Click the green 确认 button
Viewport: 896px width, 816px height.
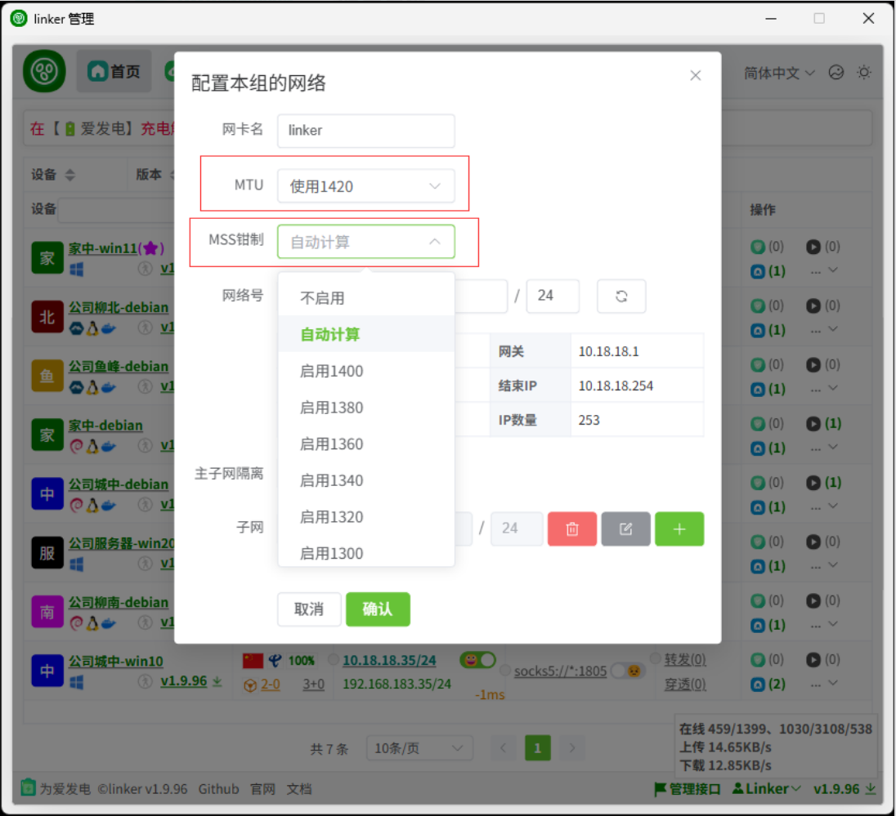tap(378, 609)
